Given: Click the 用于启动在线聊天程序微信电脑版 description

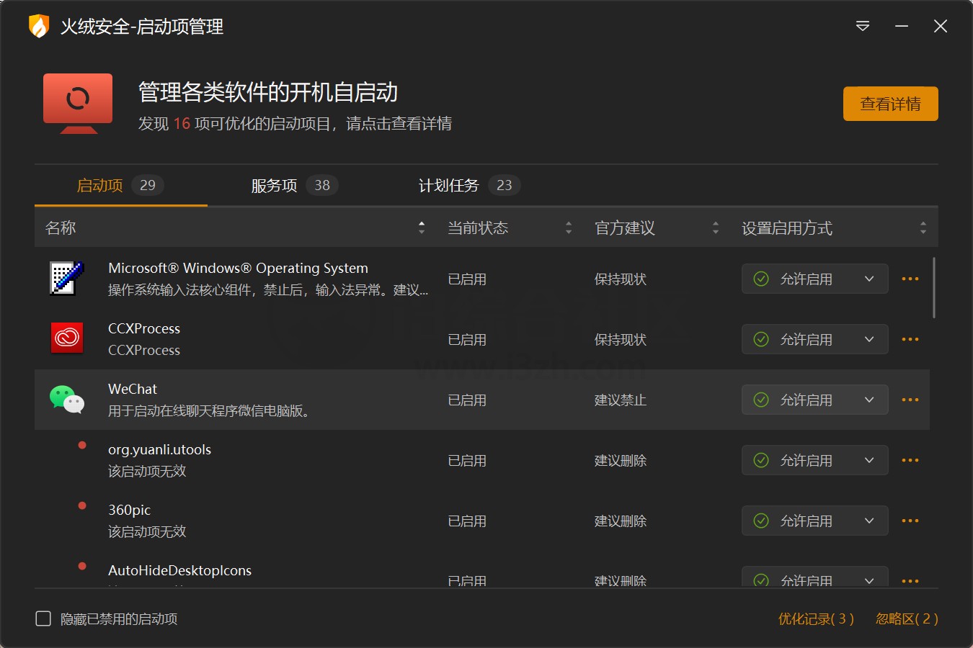Looking at the screenshot, I should tap(210, 410).
